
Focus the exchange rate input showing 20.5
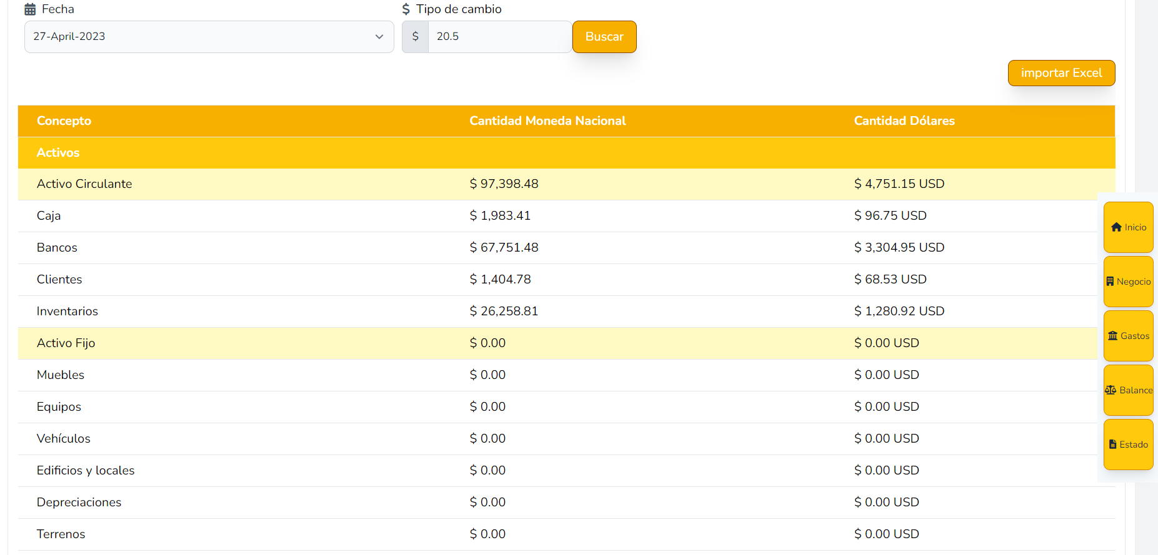click(499, 37)
